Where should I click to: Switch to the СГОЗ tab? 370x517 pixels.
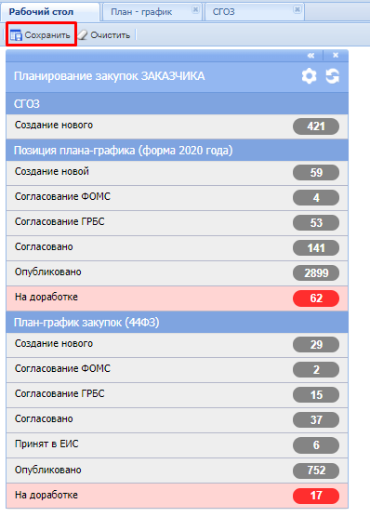(224, 12)
